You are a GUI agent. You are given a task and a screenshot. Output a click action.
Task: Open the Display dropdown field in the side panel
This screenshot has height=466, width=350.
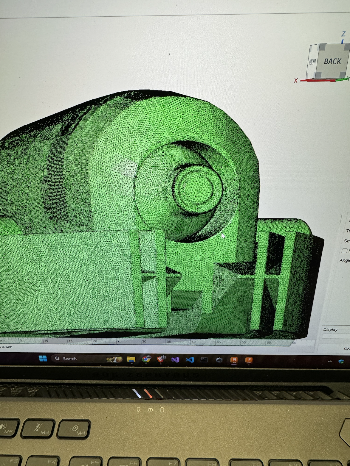[336, 336]
